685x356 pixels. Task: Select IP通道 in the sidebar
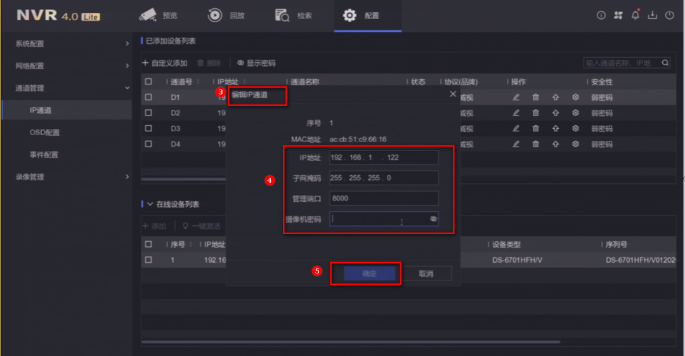coord(67,110)
